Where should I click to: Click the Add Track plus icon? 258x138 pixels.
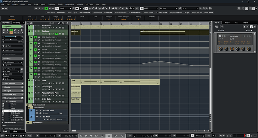coord(28,23)
